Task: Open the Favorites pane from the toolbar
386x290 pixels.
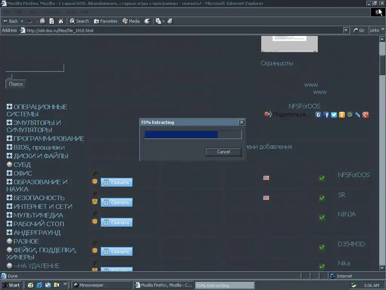Action: [106, 21]
